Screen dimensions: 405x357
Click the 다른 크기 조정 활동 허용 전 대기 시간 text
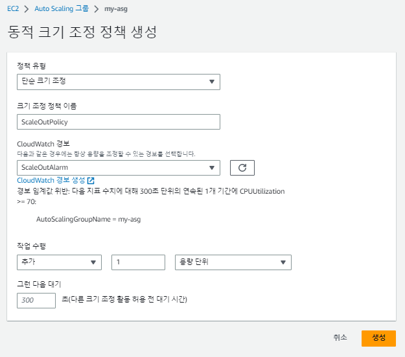pyautogui.click(x=124, y=299)
